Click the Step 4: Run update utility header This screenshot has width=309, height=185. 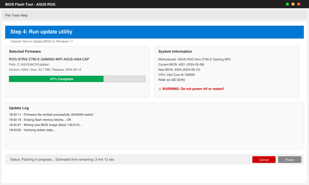click(x=154, y=32)
